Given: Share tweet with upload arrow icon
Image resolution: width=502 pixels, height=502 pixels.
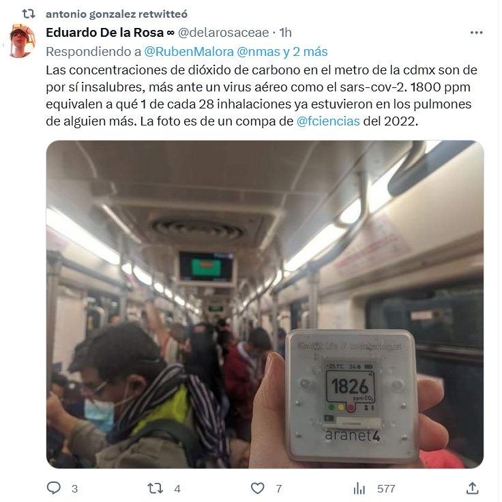Looking at the screenshot, I should (x=472, y=488).
